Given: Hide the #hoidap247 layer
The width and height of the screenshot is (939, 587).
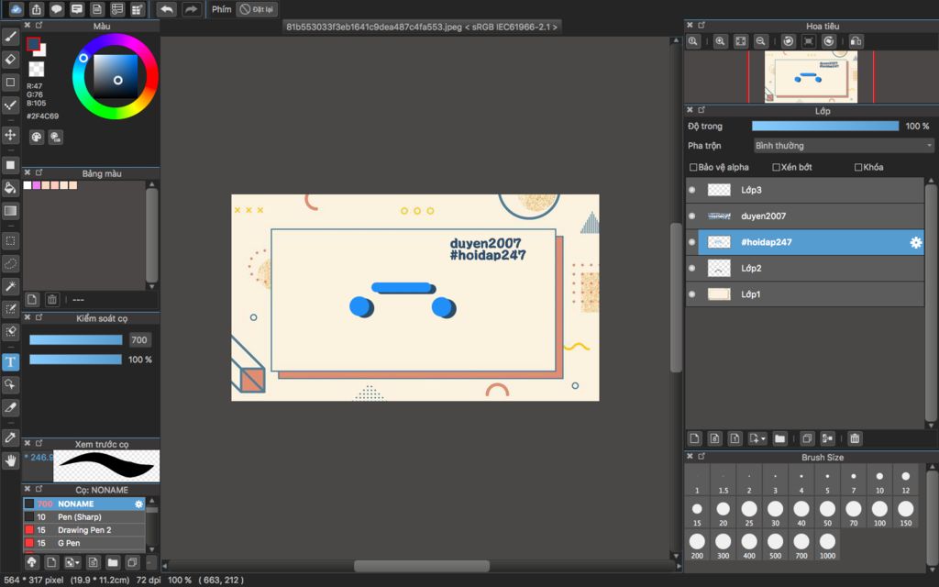Looking at the screenshot, I should pyautogui.click(x=692, y=242).
